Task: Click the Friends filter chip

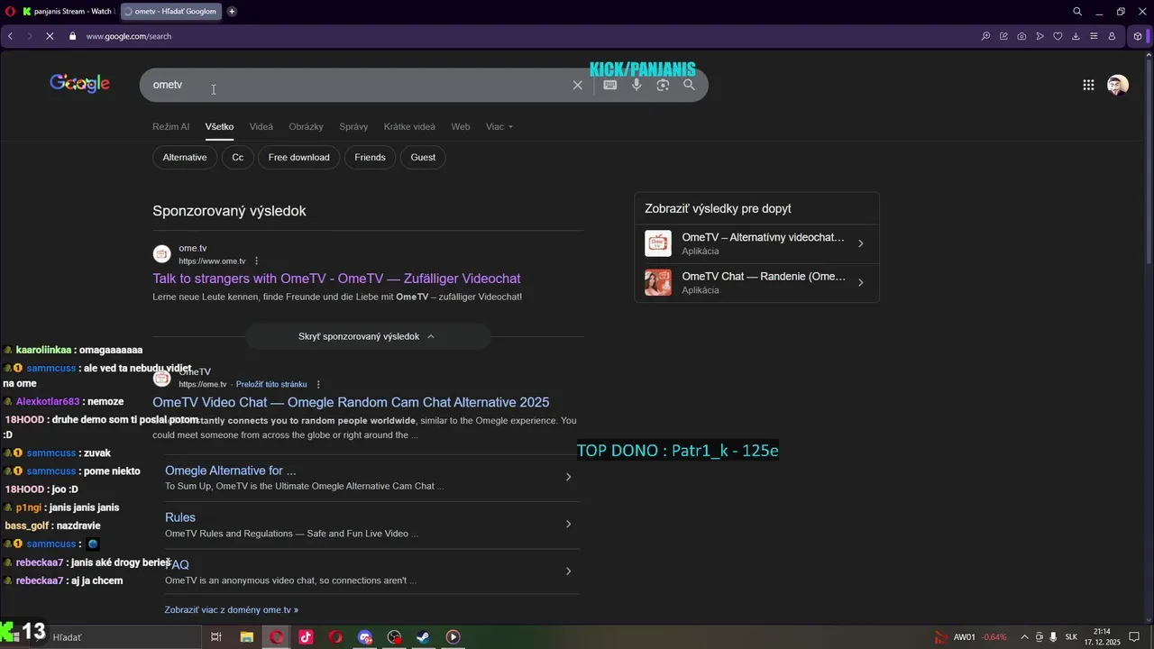Action: (370, 157)
